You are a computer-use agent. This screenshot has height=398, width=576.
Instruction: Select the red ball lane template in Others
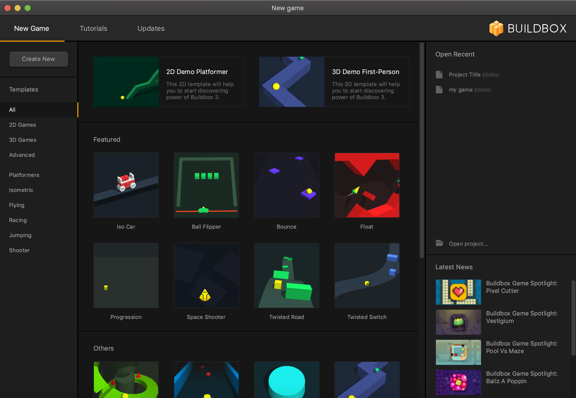point(206,379)
